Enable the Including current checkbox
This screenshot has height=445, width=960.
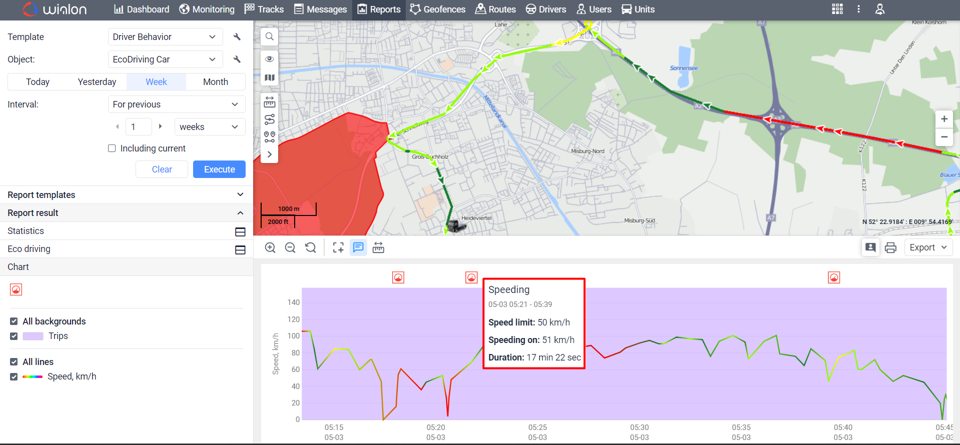(x=112, y=148)
